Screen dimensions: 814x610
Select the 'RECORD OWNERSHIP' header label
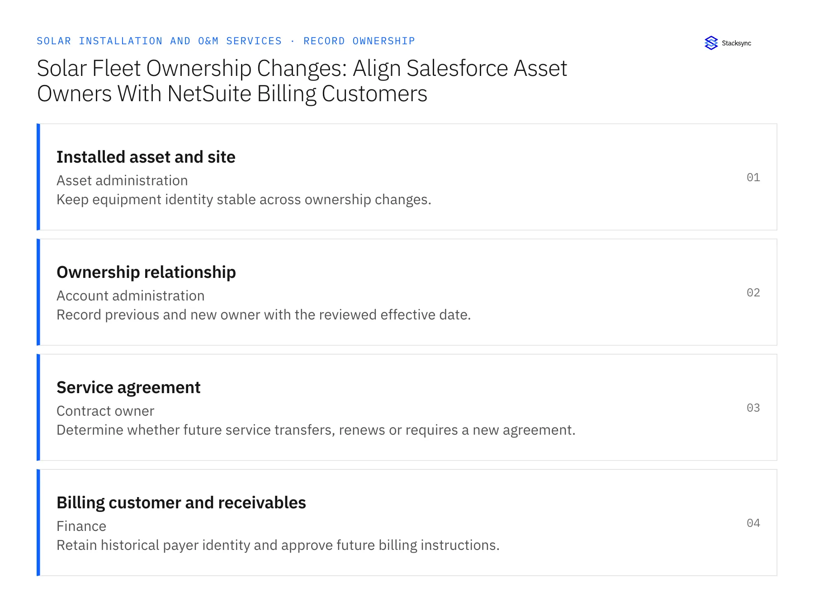[x=359, y=41]
